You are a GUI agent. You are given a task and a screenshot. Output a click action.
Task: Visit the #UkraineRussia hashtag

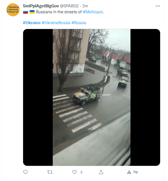pyautogui.click(x=56, y=23)
